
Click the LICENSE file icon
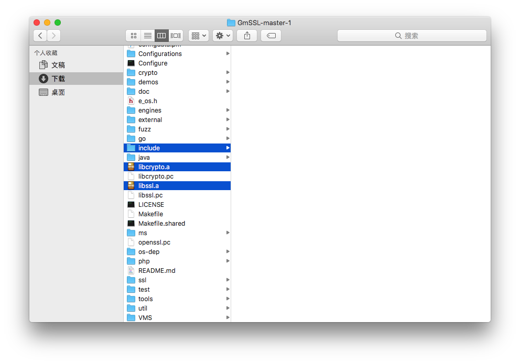point(132,204)
